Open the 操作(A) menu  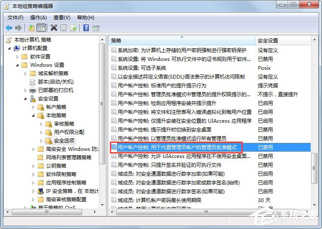pyautogui.click(x=38, y=18)
